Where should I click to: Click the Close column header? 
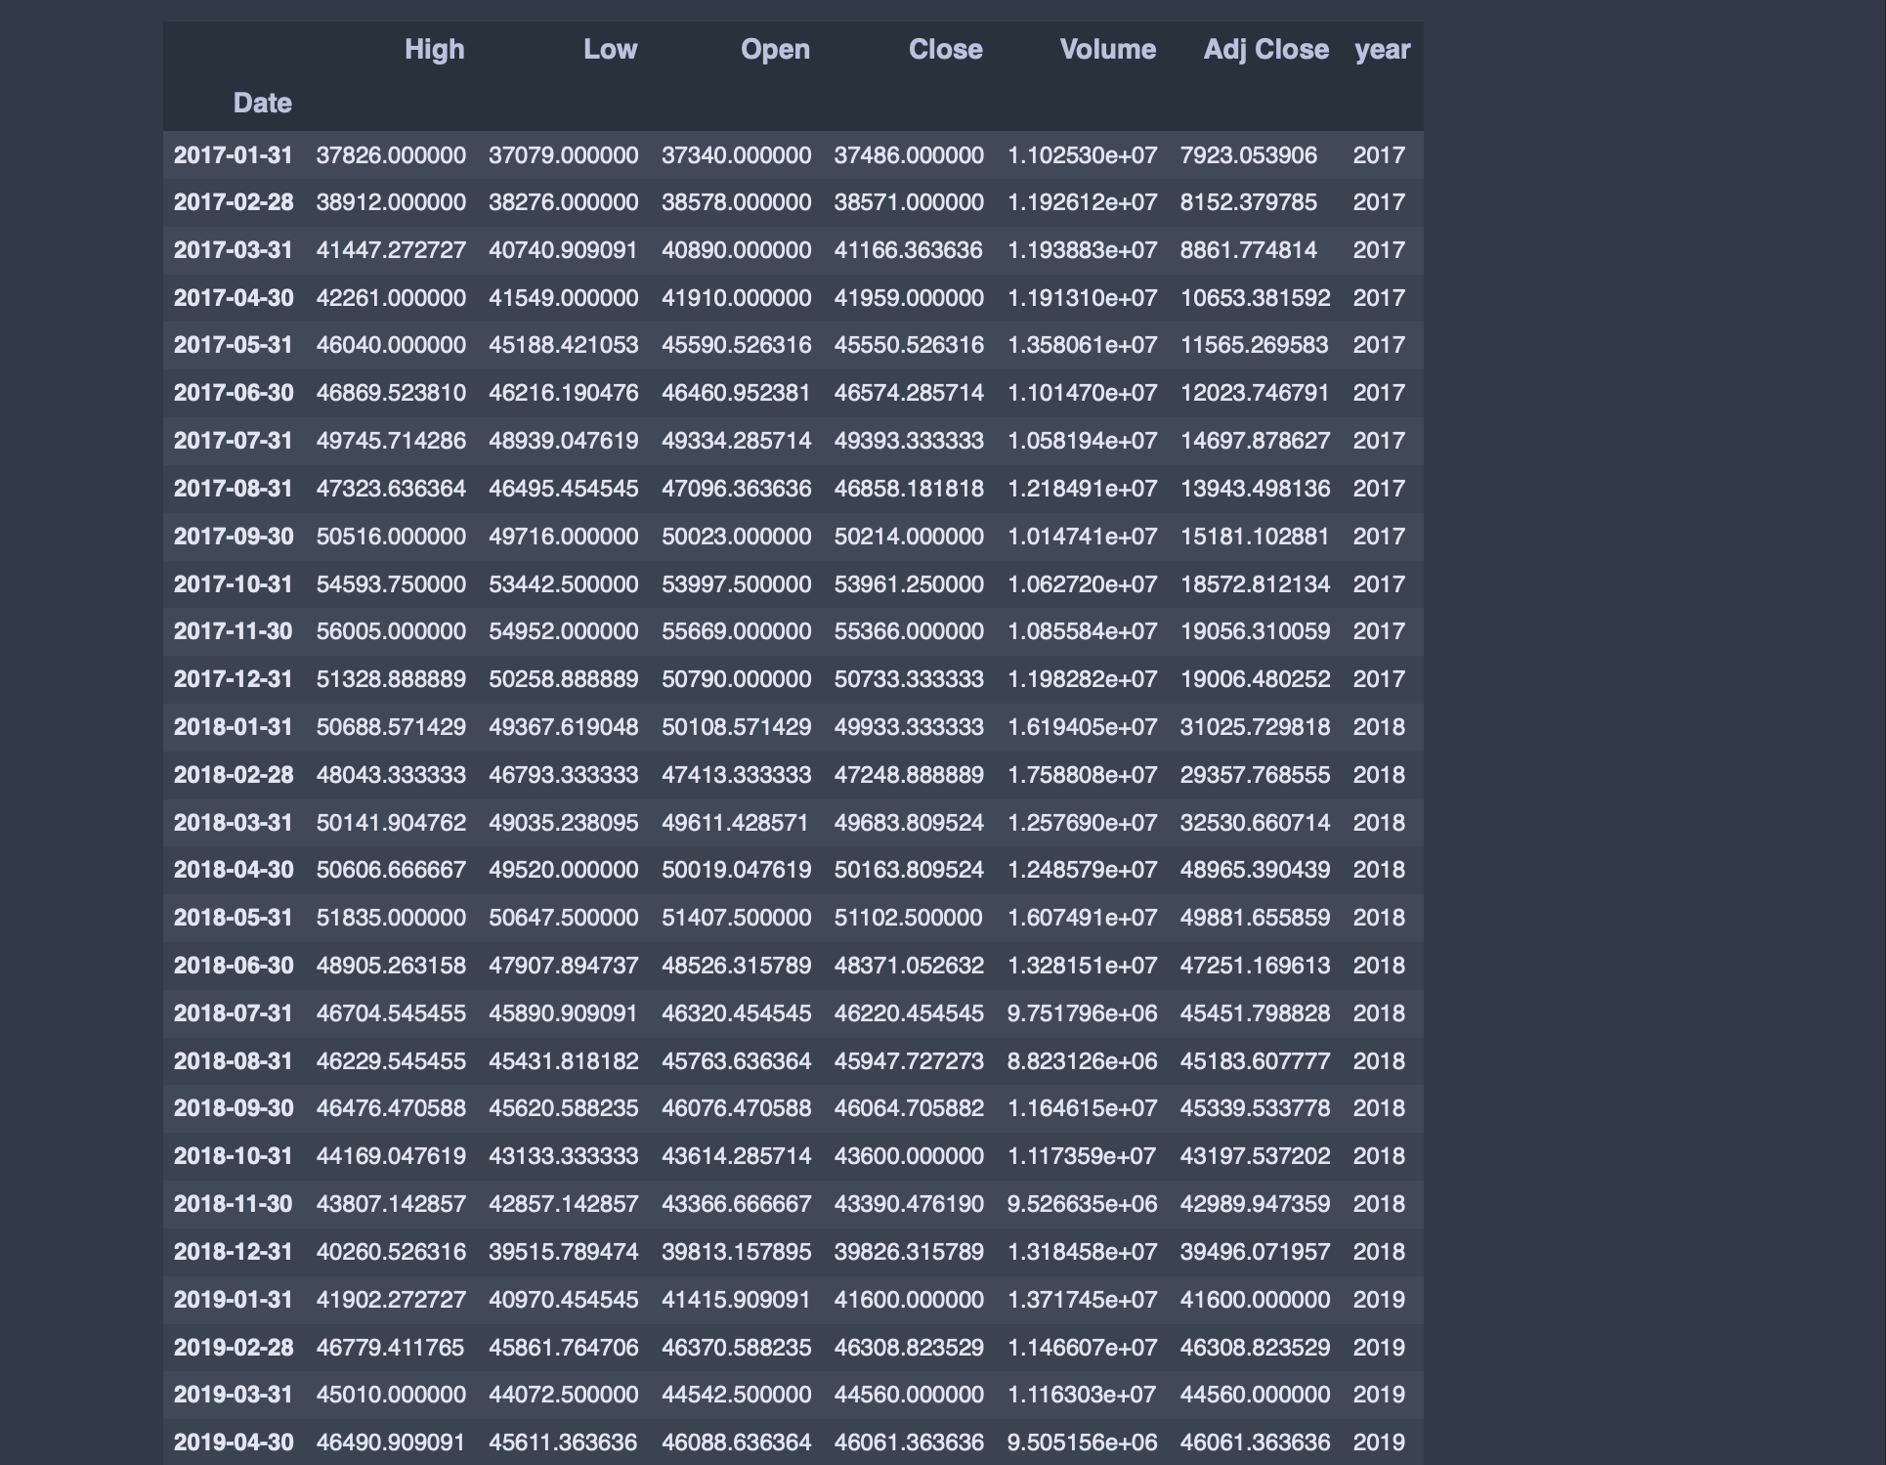pos(945,50)
